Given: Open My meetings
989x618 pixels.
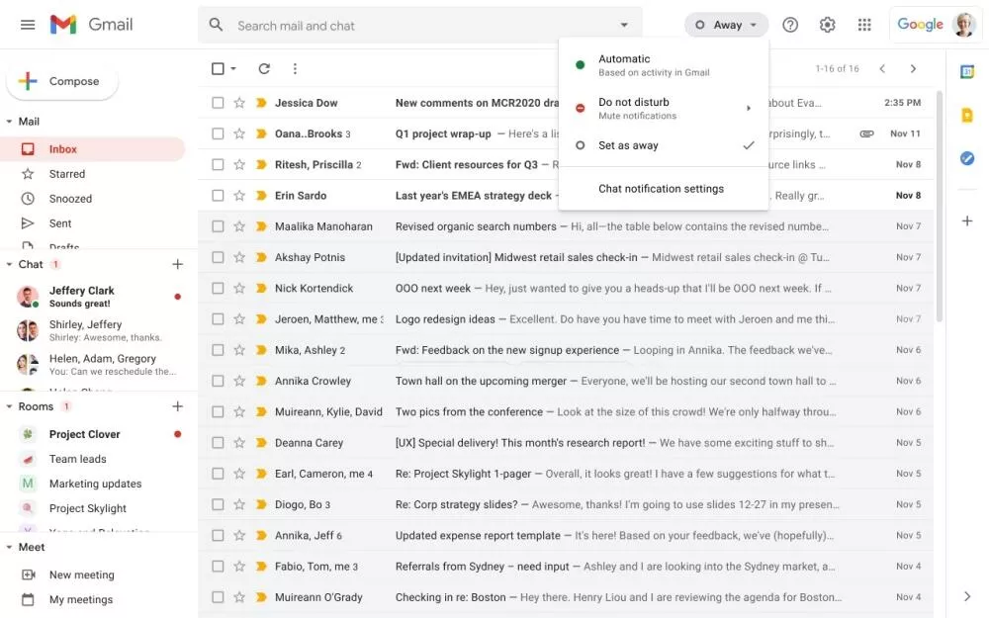Looking at the screenshot, I should [x=81, y=600].
